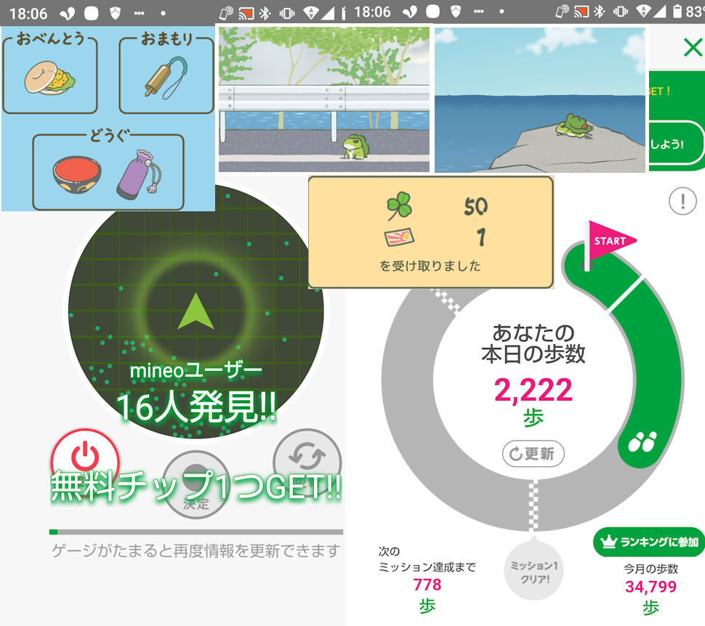The image size is (705, 626).
Task: Tap the lottery ticket reward icon
Action: [x=399, y=237]
